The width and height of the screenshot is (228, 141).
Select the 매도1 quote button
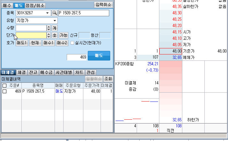22,43
